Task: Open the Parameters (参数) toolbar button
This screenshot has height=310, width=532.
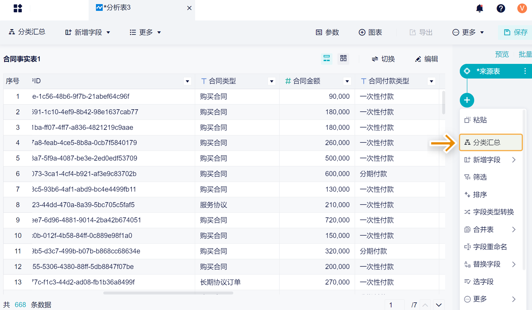Action: pos(327,32)
